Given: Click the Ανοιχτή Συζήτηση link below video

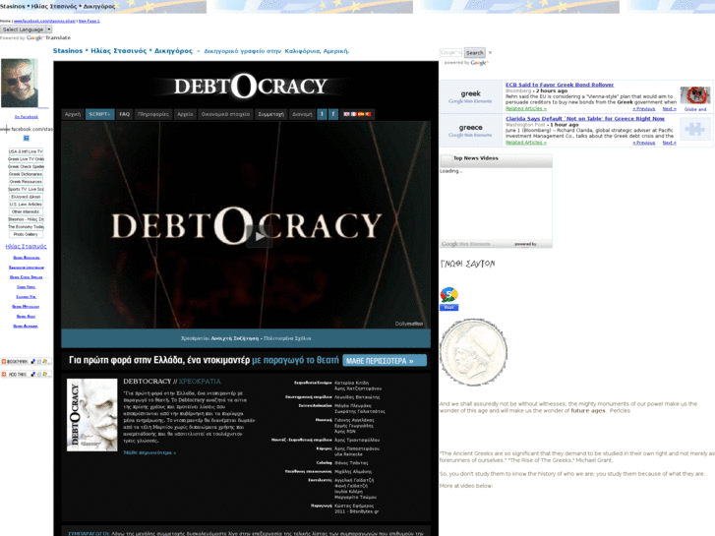Looking at the screenshot, I should [235, 338].
